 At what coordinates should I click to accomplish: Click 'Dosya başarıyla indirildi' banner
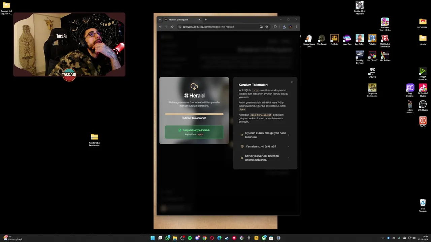tap(194, 132)
